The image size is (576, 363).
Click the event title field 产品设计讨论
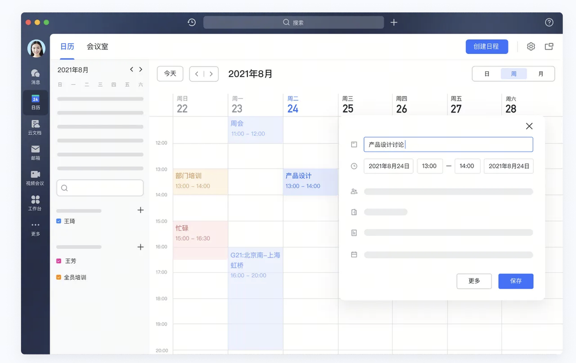[448, 144]
